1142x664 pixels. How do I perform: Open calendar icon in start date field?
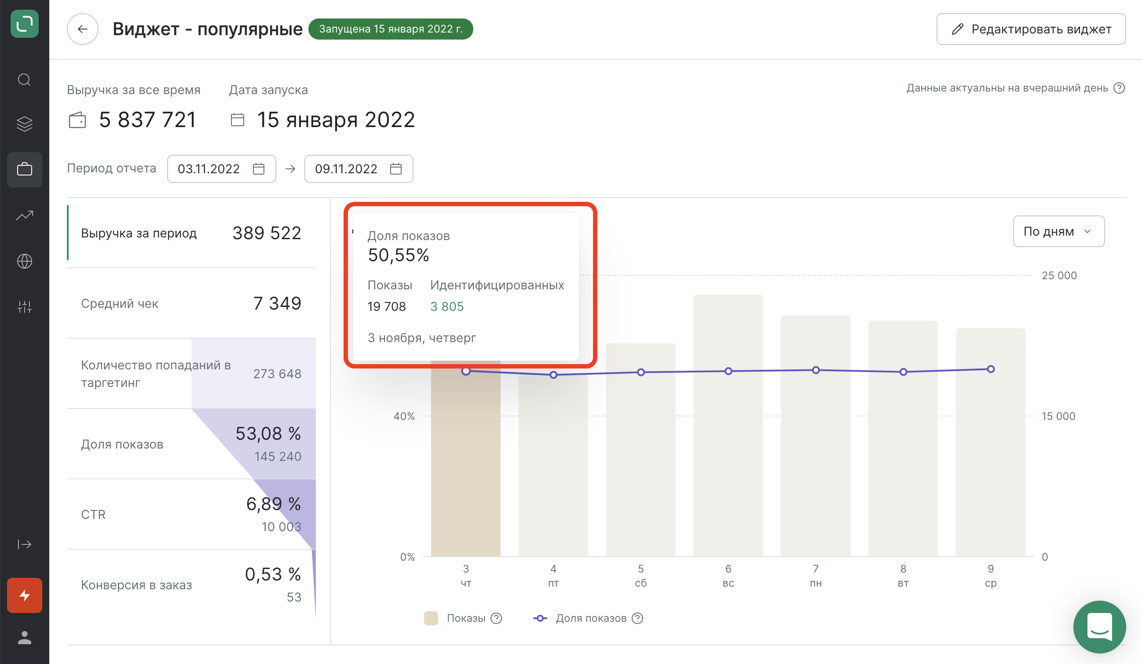click(x=259, y=169)
